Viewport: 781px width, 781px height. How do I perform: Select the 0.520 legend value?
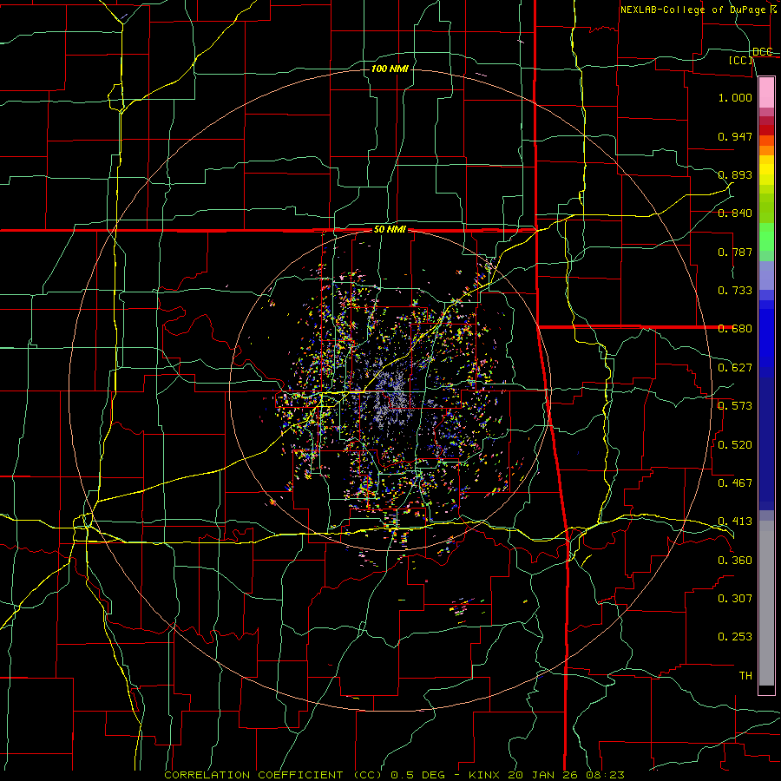[735, 445]
